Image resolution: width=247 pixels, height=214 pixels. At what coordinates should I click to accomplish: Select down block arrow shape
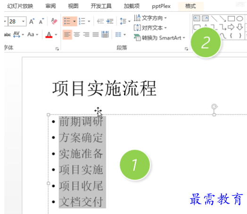click(240, 27)
